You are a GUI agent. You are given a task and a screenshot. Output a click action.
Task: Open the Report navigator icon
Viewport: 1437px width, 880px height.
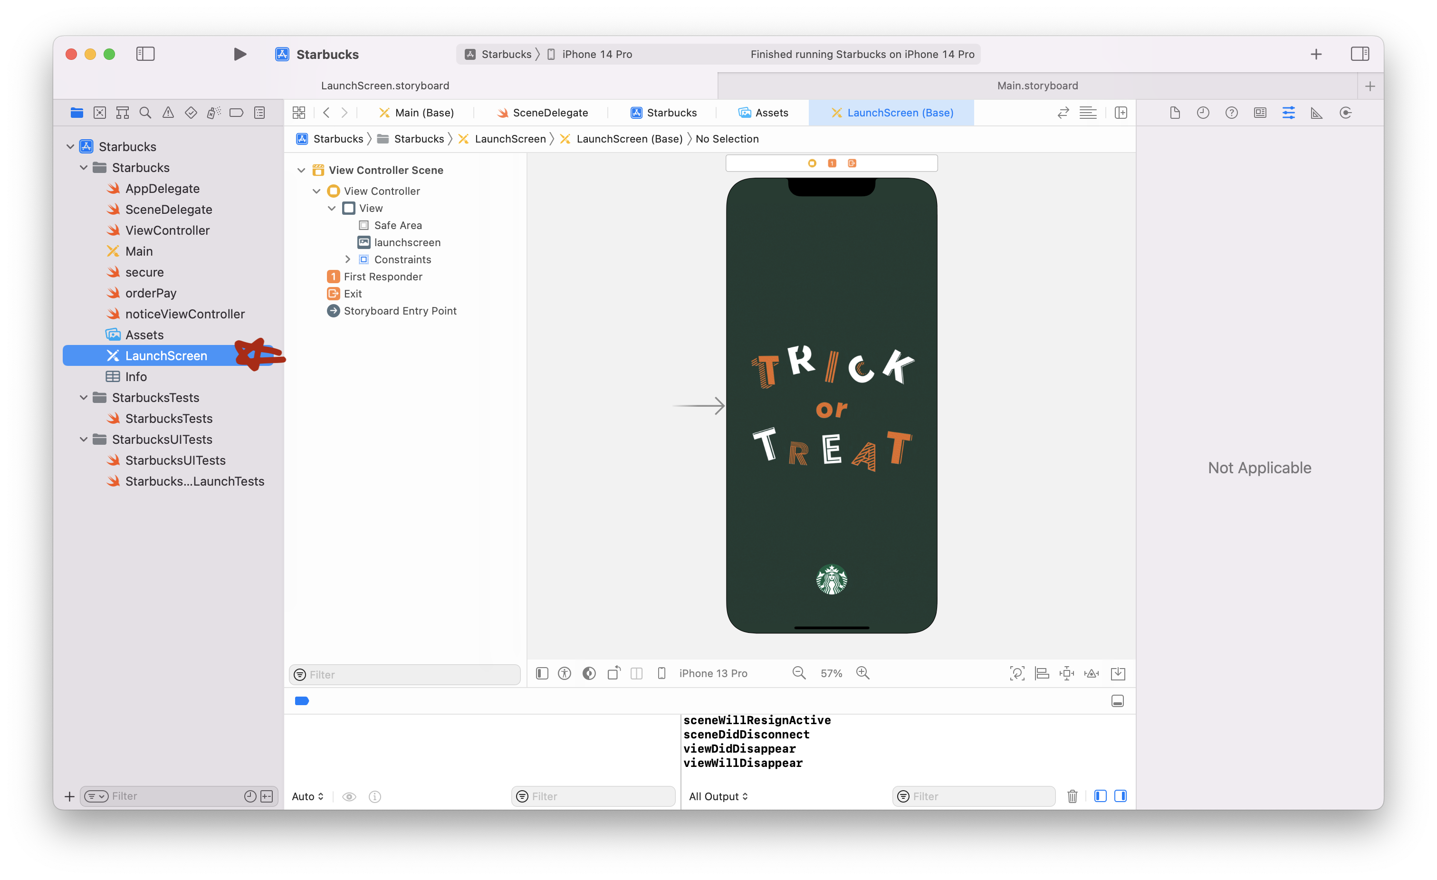tap(259, 113)
